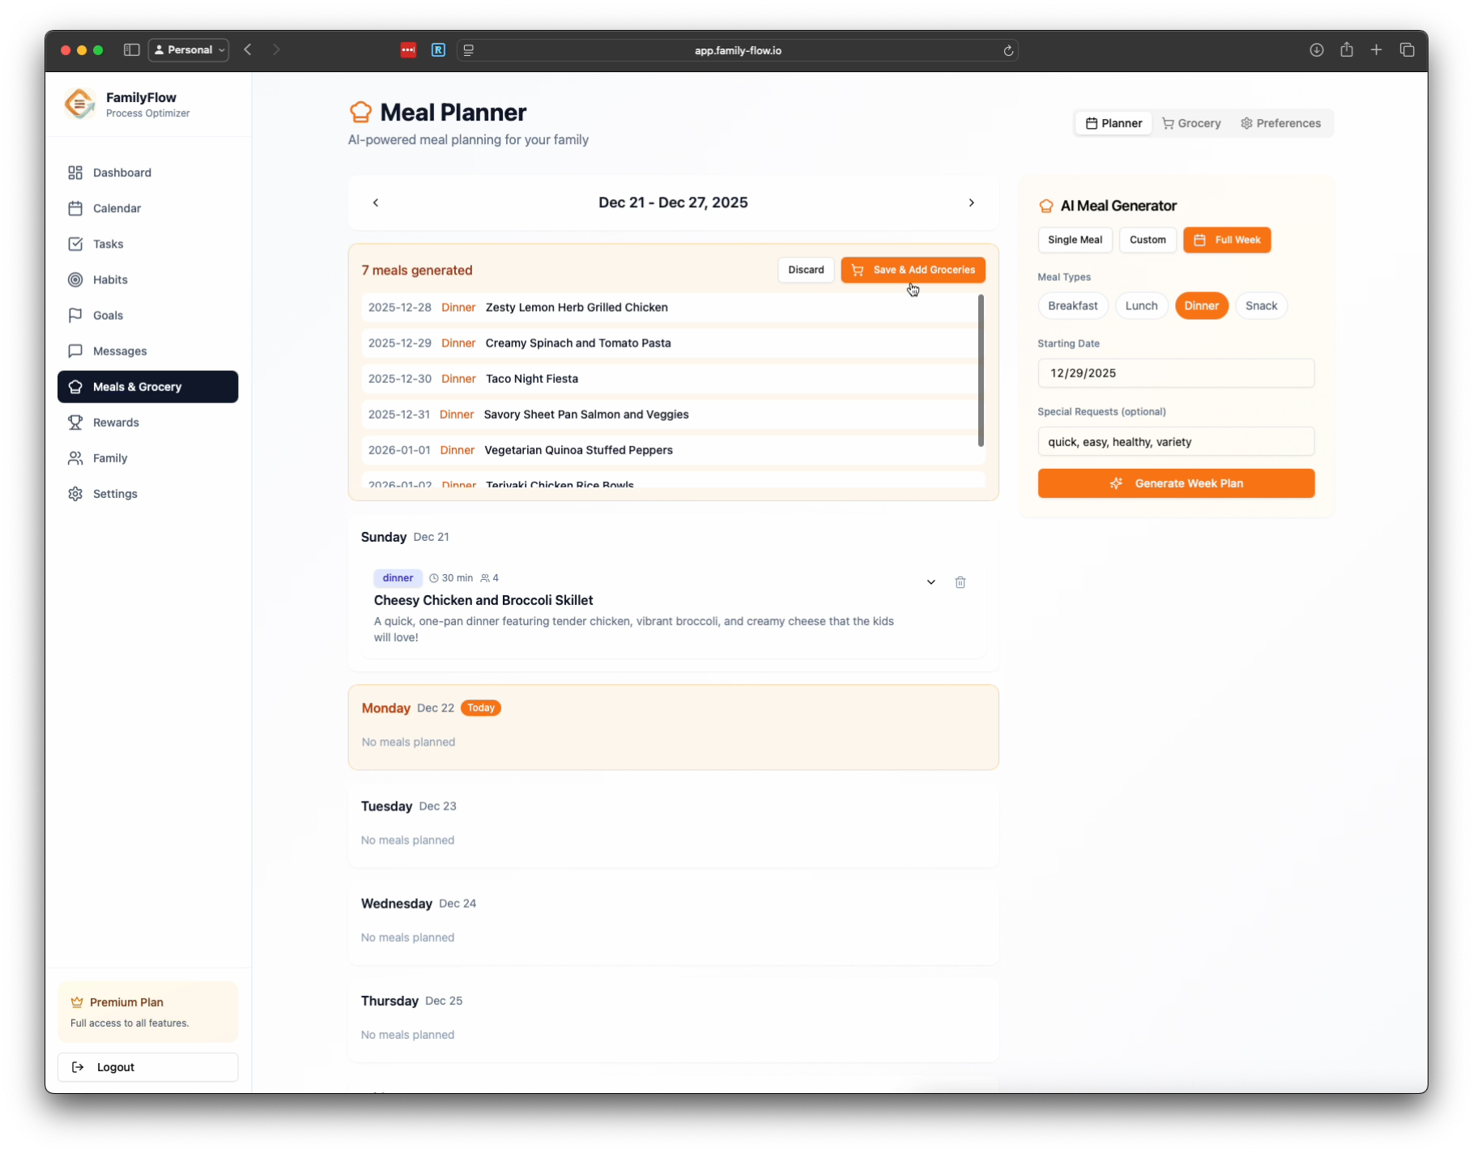Switch to the Planner tab
This screenshot has height=1153, width=1473.
[x=1113, y=123]
